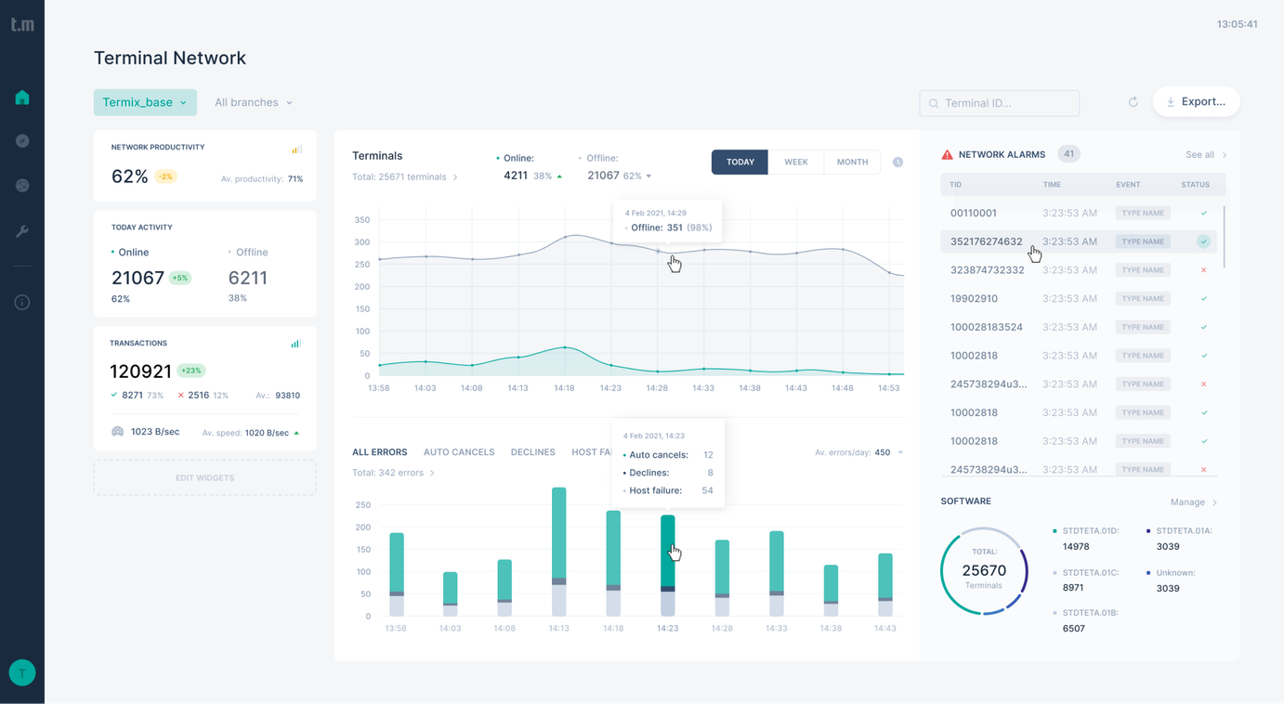Toggle status check for terminal 352176274632
The width and height of the screenshot is (1284, 704).
click(1203, 241)
